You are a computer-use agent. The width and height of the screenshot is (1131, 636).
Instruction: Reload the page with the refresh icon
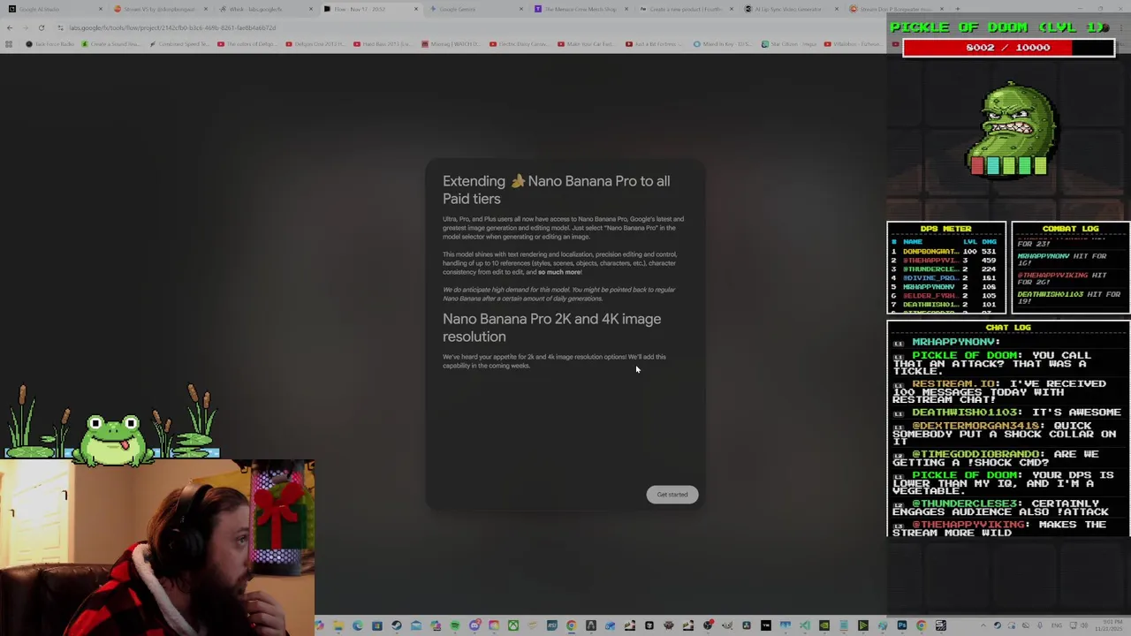pos(41,27)
